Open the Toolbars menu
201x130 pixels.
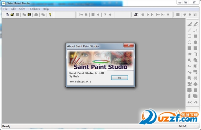coord(34,9)
